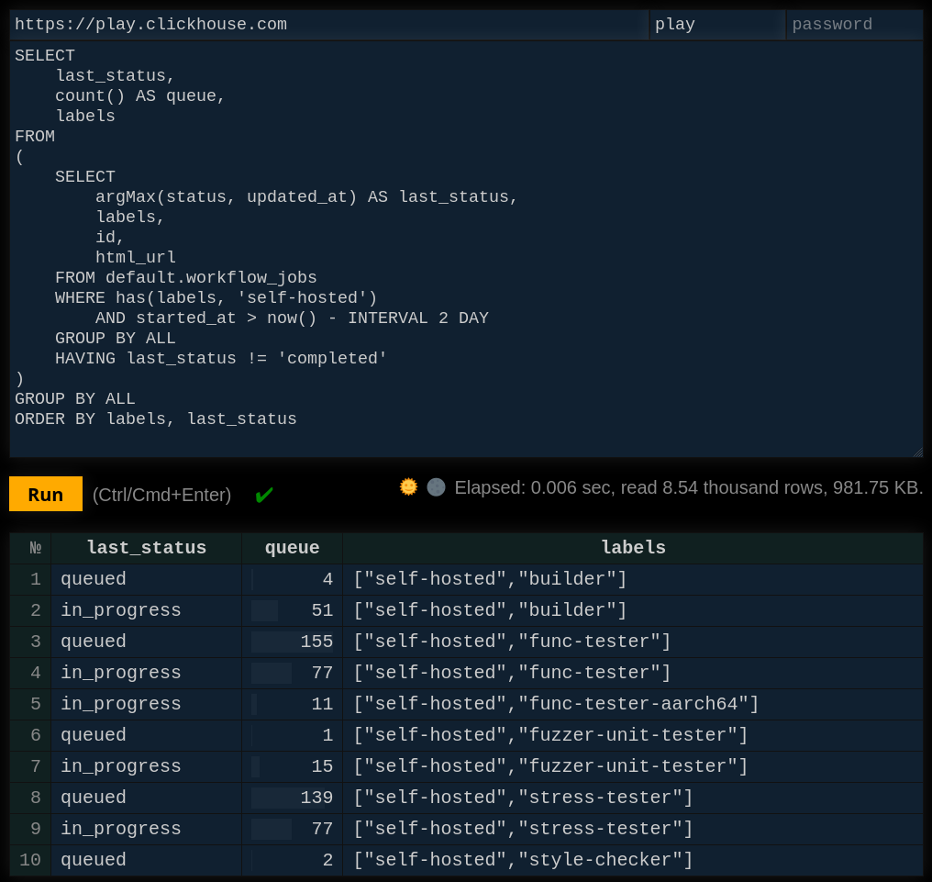Viewport: 932px width, 882px height.
Task: Click the queue column header
Action: click(292, 548)
